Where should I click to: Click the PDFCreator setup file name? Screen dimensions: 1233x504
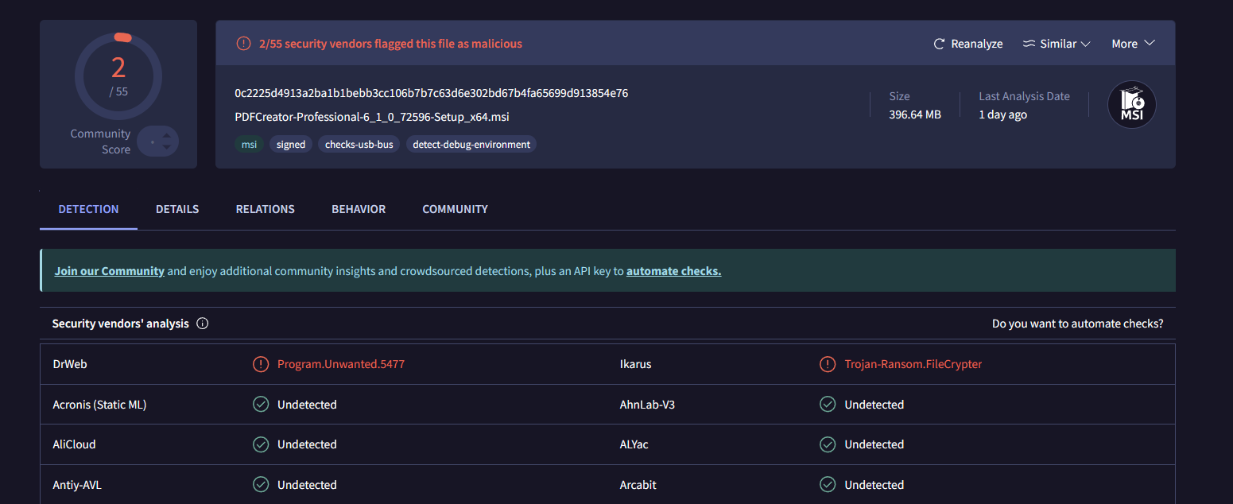[x=372, y=117]
